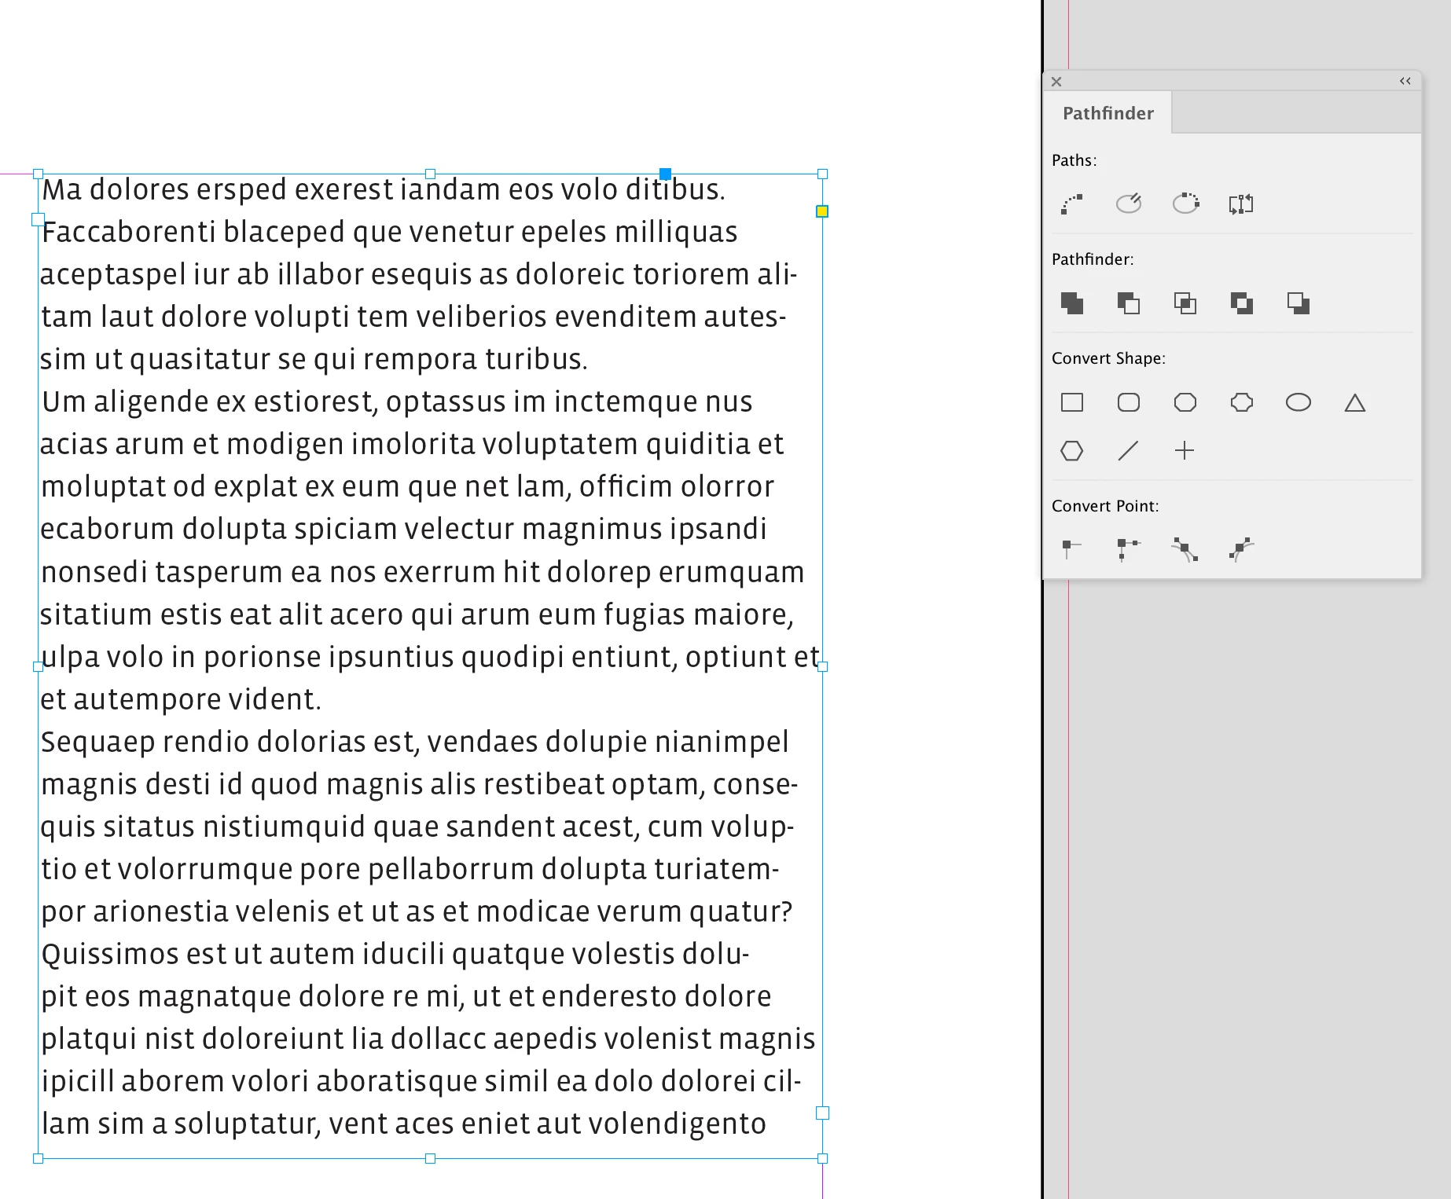Apply Pathfinder Add to combine shapes
The image size is (1451, 1199).
(x=1072, y=303)
